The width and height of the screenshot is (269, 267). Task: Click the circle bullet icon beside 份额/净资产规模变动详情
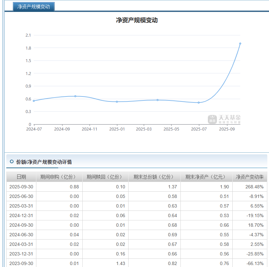pos(12,162)
